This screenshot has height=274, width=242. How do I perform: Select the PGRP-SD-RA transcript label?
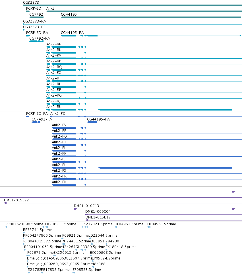point(37,33)
